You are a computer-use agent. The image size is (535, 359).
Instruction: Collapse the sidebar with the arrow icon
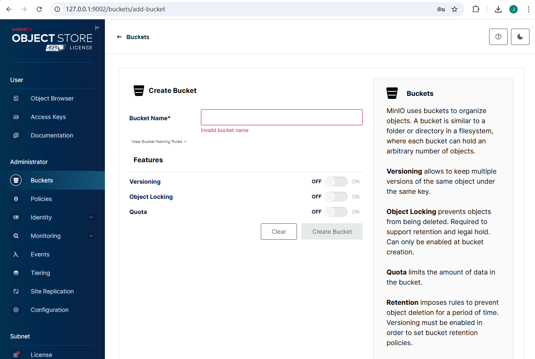pyautogui.click(x=97, y=28)
